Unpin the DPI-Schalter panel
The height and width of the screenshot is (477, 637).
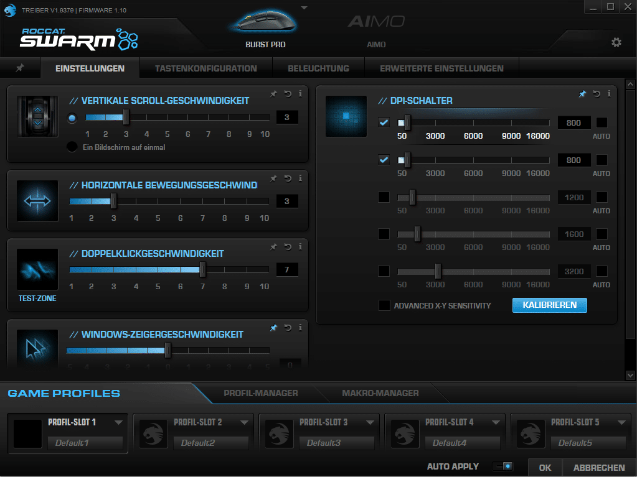pos(582,94)
